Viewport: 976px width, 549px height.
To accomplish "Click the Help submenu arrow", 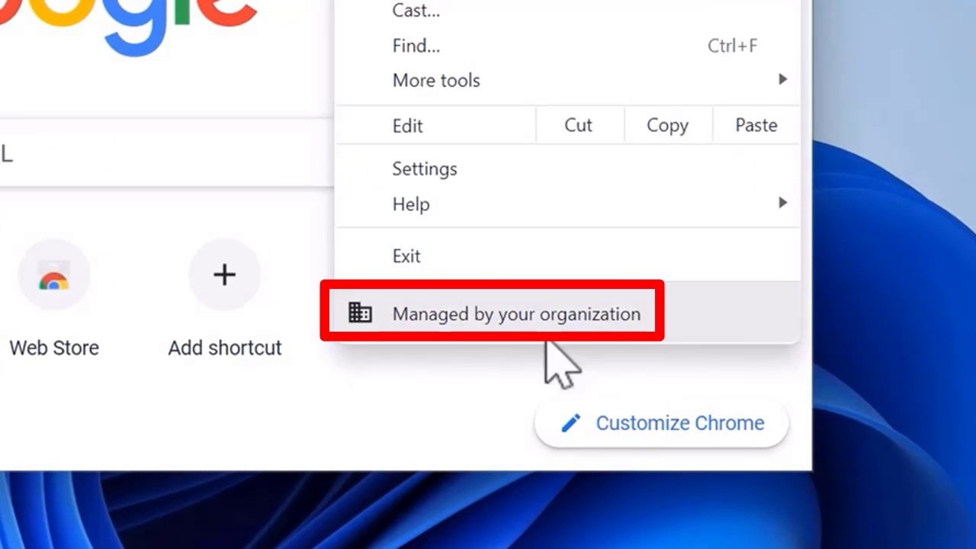I will click(x=782, y=203).
